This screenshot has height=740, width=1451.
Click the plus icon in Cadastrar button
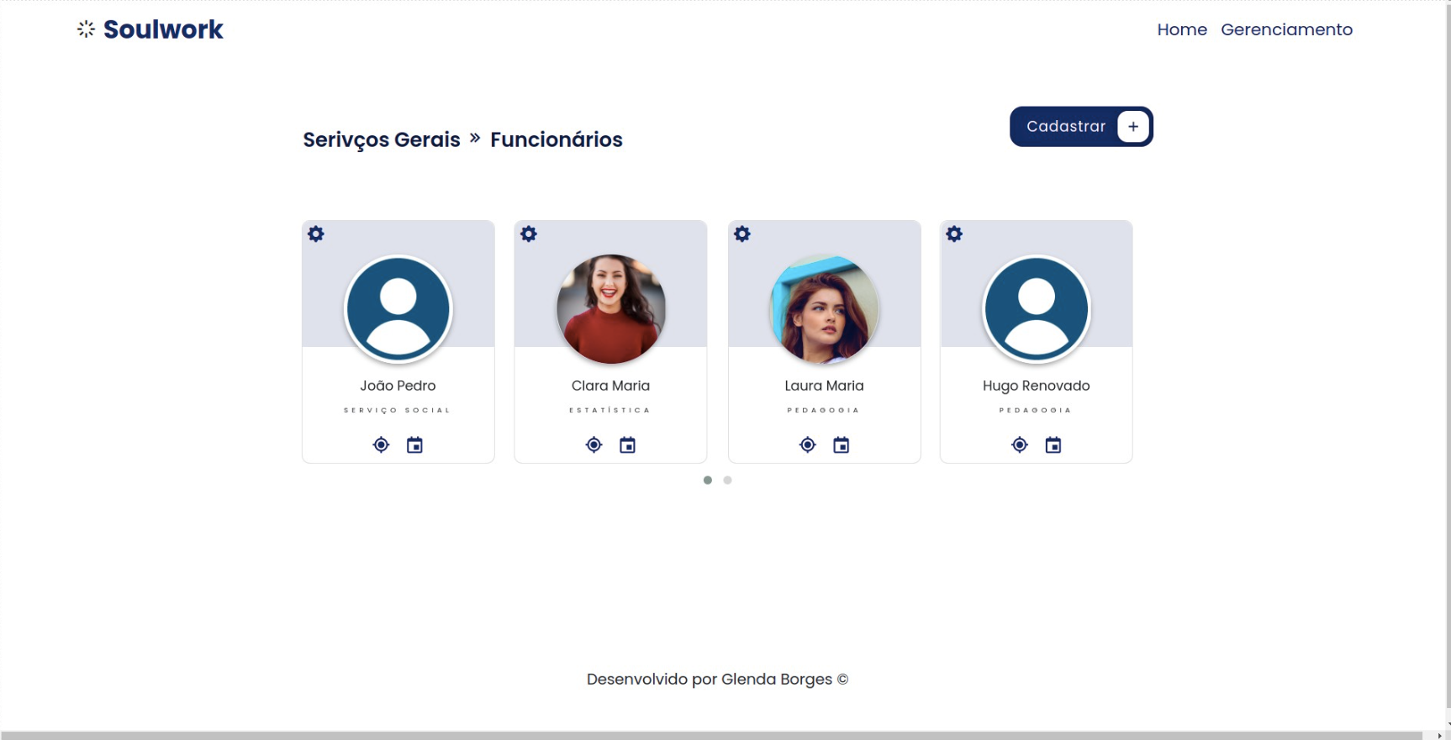pos(1133,127)
